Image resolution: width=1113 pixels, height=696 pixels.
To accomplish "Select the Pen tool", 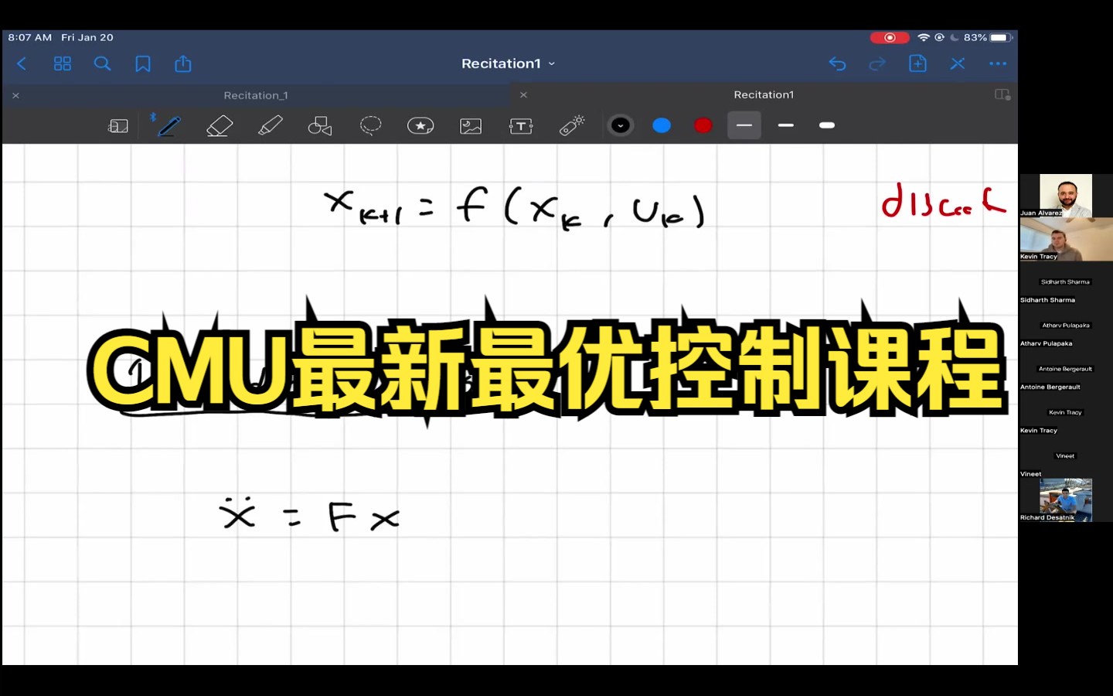I will (168, 125).
